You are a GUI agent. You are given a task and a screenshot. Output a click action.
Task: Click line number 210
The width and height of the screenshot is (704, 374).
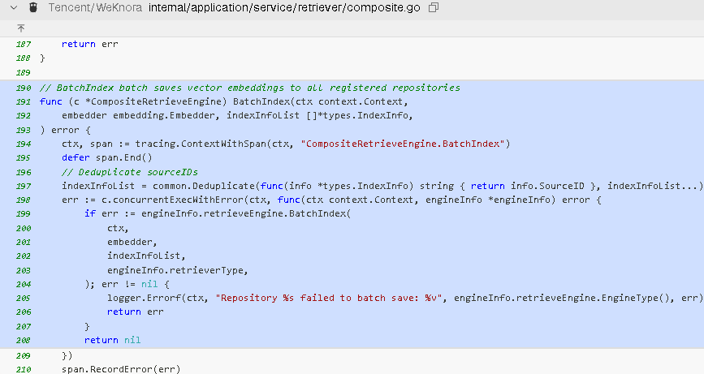(23, 369)
